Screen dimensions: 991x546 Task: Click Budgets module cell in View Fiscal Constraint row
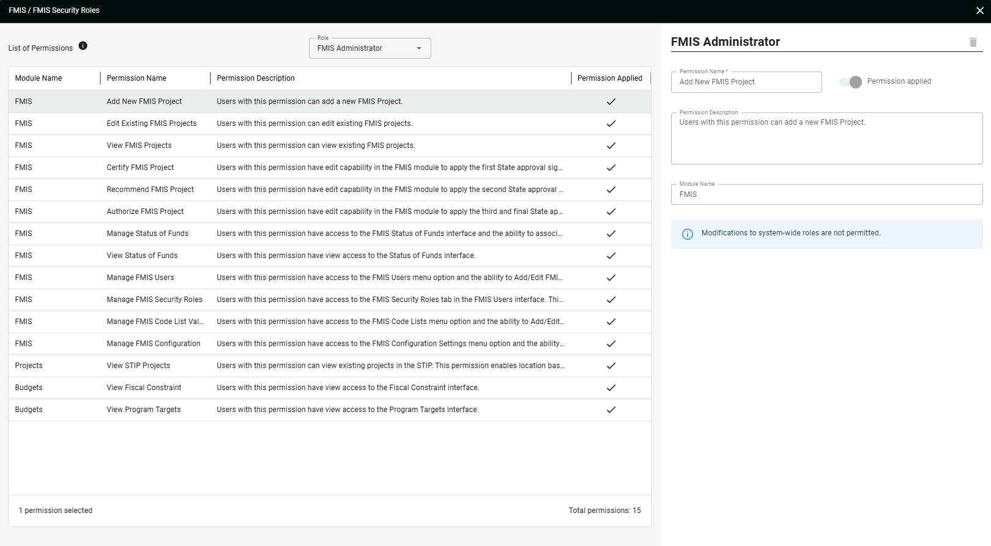point(29,388)
